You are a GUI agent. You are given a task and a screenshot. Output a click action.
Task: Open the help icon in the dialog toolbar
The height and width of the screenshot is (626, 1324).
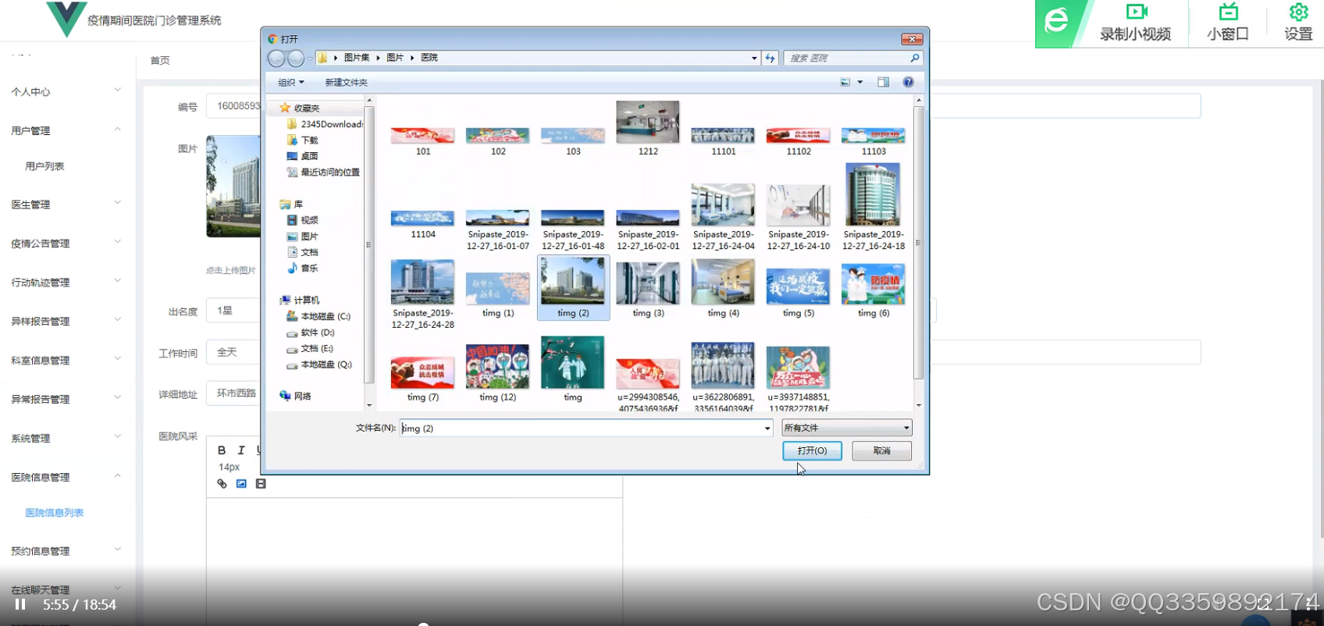tap(908, 82)
